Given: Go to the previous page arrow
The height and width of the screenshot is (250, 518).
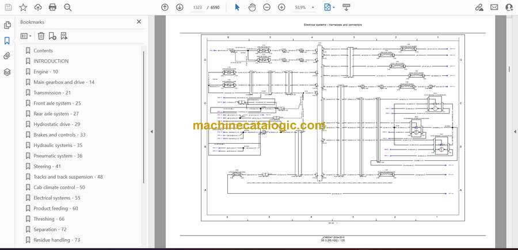Looking at the screenshot, I should pyautogui.click(x=165, y=7).
